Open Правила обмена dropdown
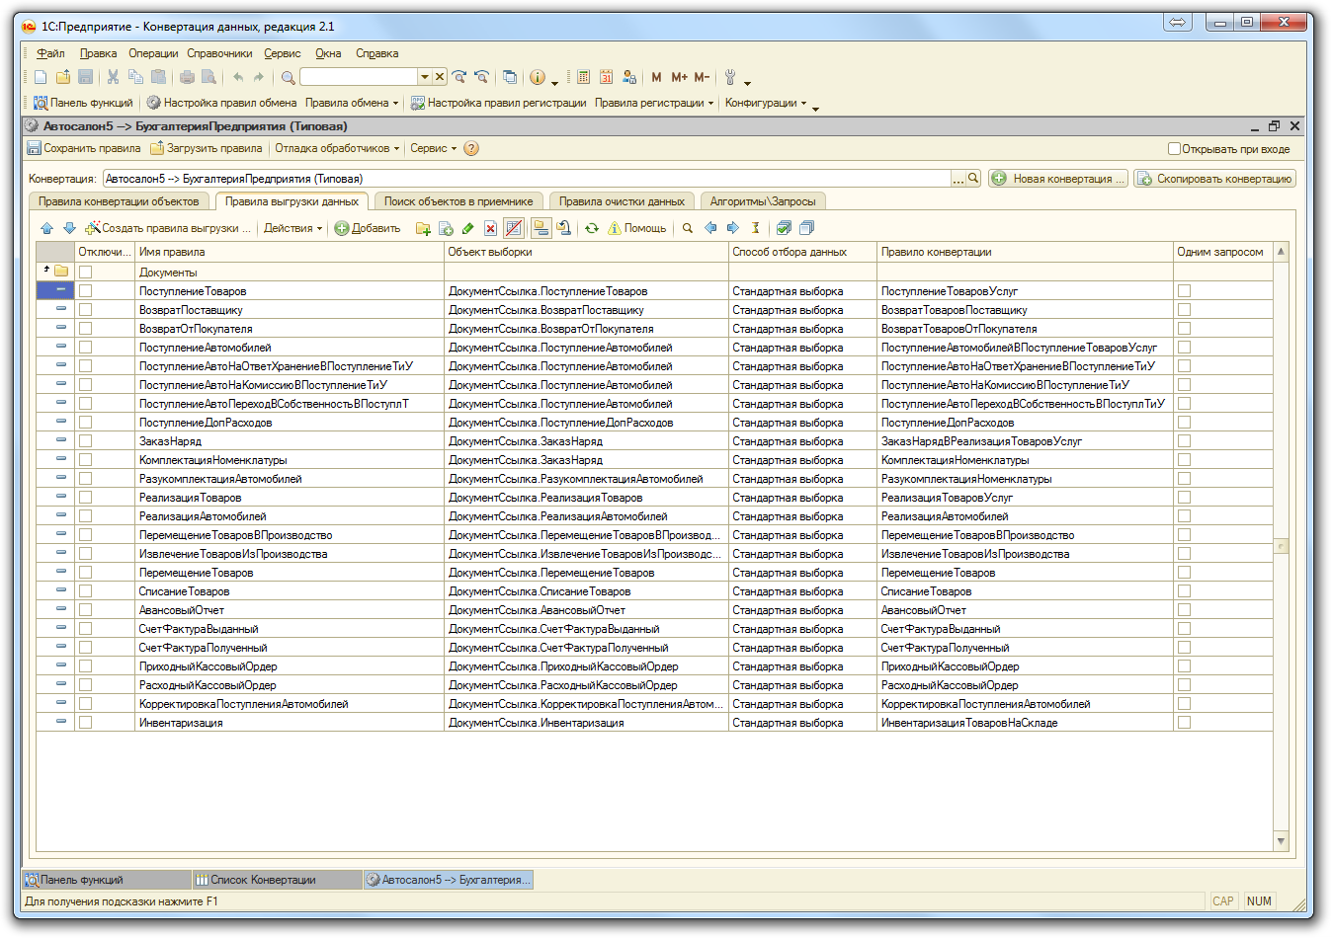Screen dimensions: 1332x938 pos(352,103)
